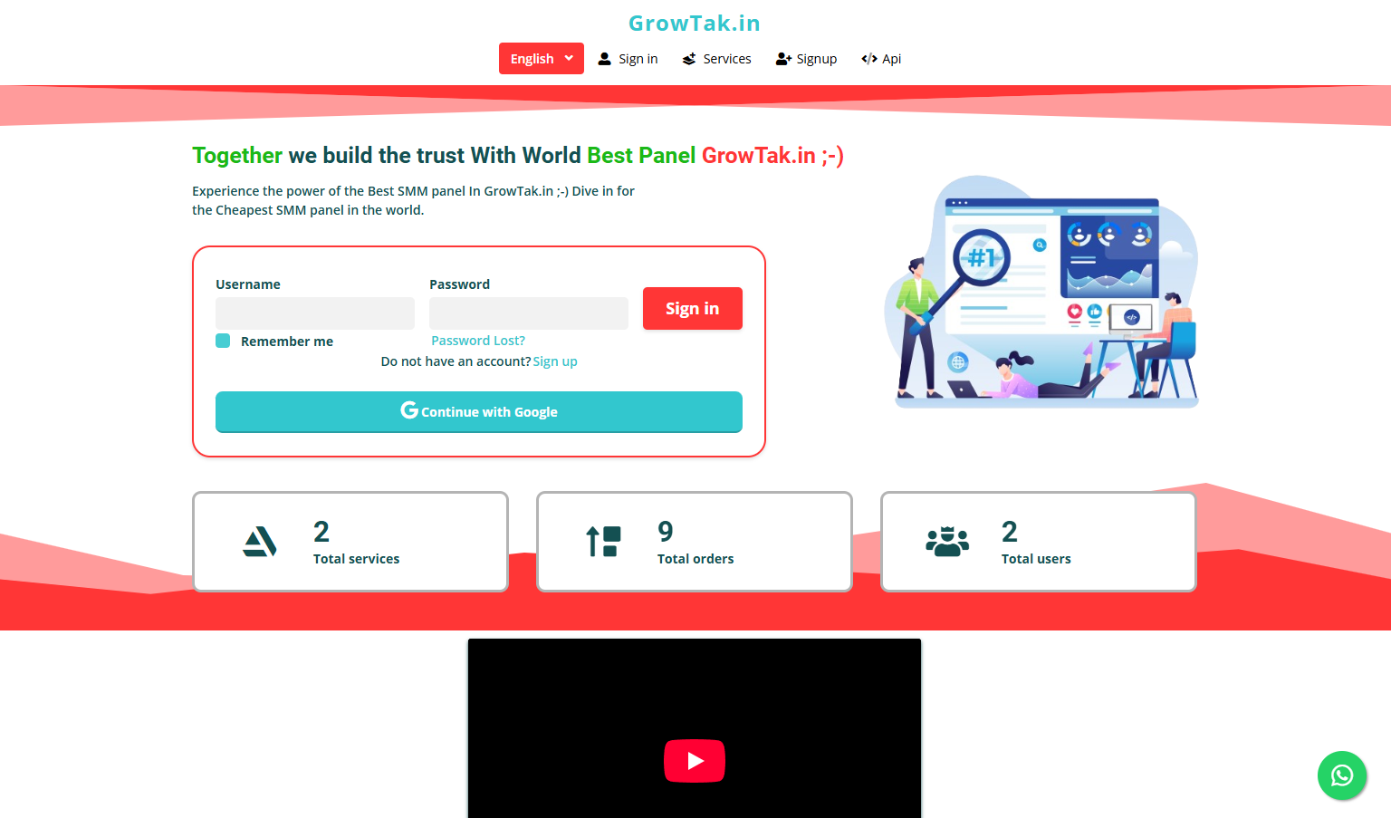This screenshot has height=818, width=1391.
Task: Click the Api code brackets icon
Action: point(869,59)
